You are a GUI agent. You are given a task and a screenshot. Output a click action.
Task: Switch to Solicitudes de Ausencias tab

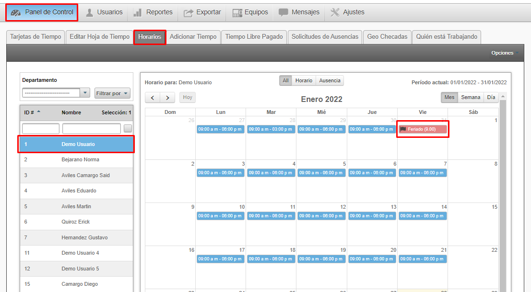[x=325, y=37]
